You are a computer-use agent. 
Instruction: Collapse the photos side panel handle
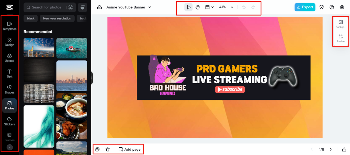(x=92, y=78)
